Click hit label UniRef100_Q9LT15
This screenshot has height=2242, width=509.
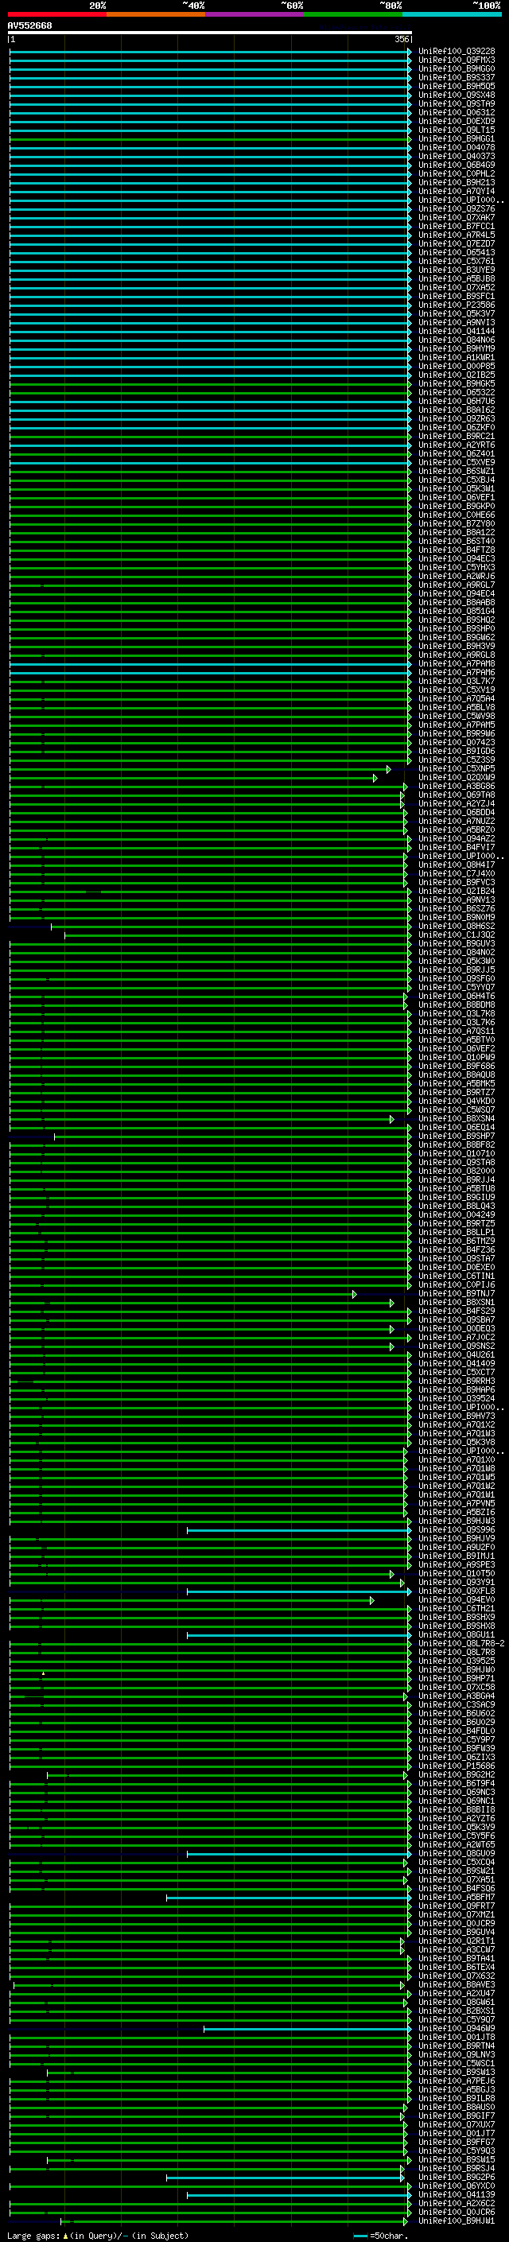[x=456, y=130]
